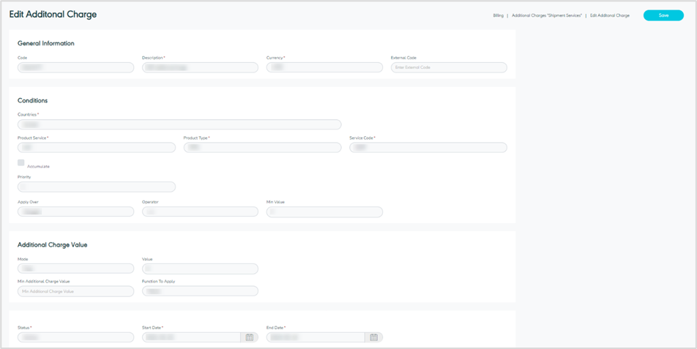Open the End Date calendar picker icon
Image resolution: width=697 pixels, height=349 pixels.
tap(373, 337)
